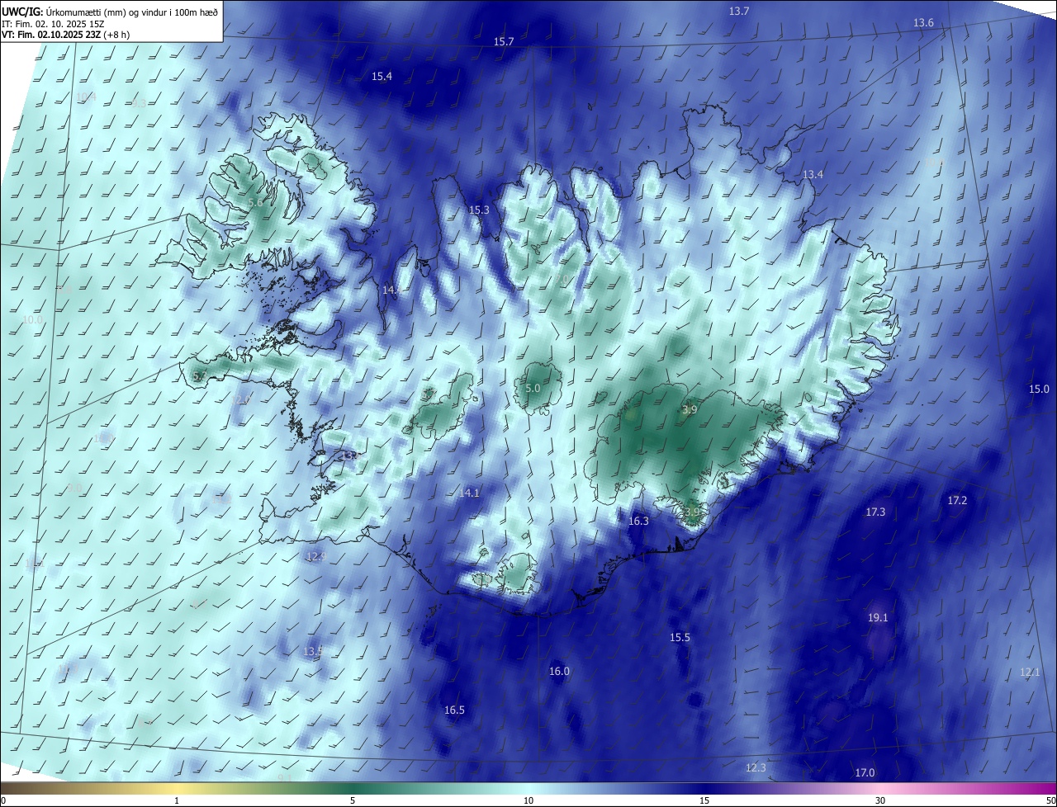Click the 12.9 label off Reykjanes
1057x807 pixels.
coord(316,557)
